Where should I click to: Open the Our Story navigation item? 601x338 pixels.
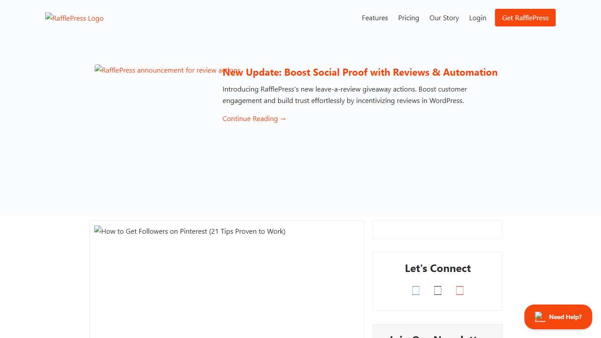(x=444, y=18)
